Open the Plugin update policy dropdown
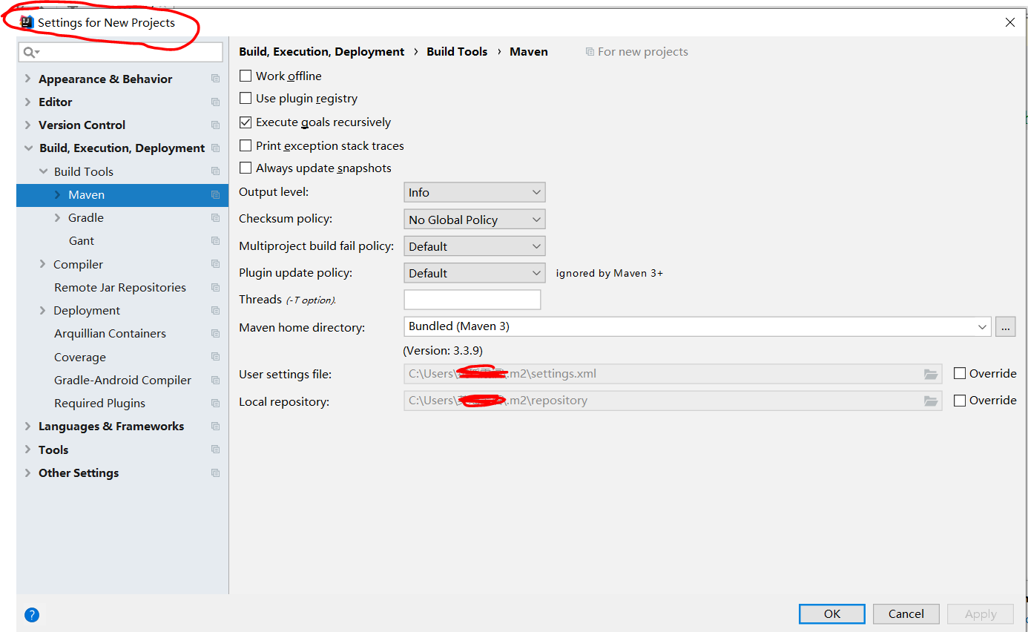The width and height of the screenshot is (1028, 632). coord(475,273)
